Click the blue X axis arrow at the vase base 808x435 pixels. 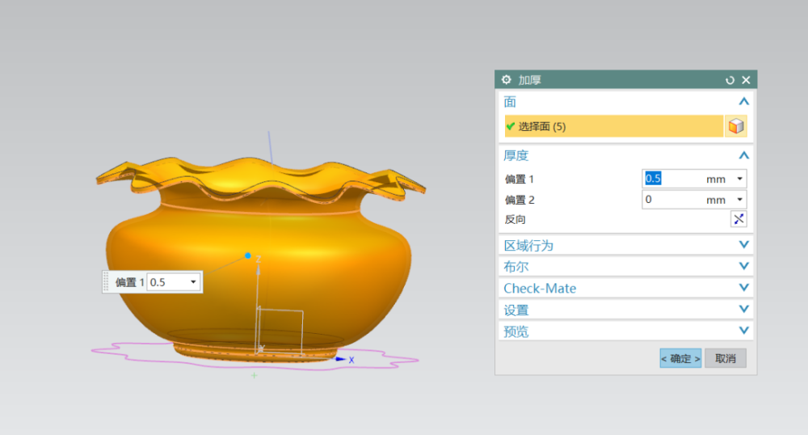pos(342,359)
